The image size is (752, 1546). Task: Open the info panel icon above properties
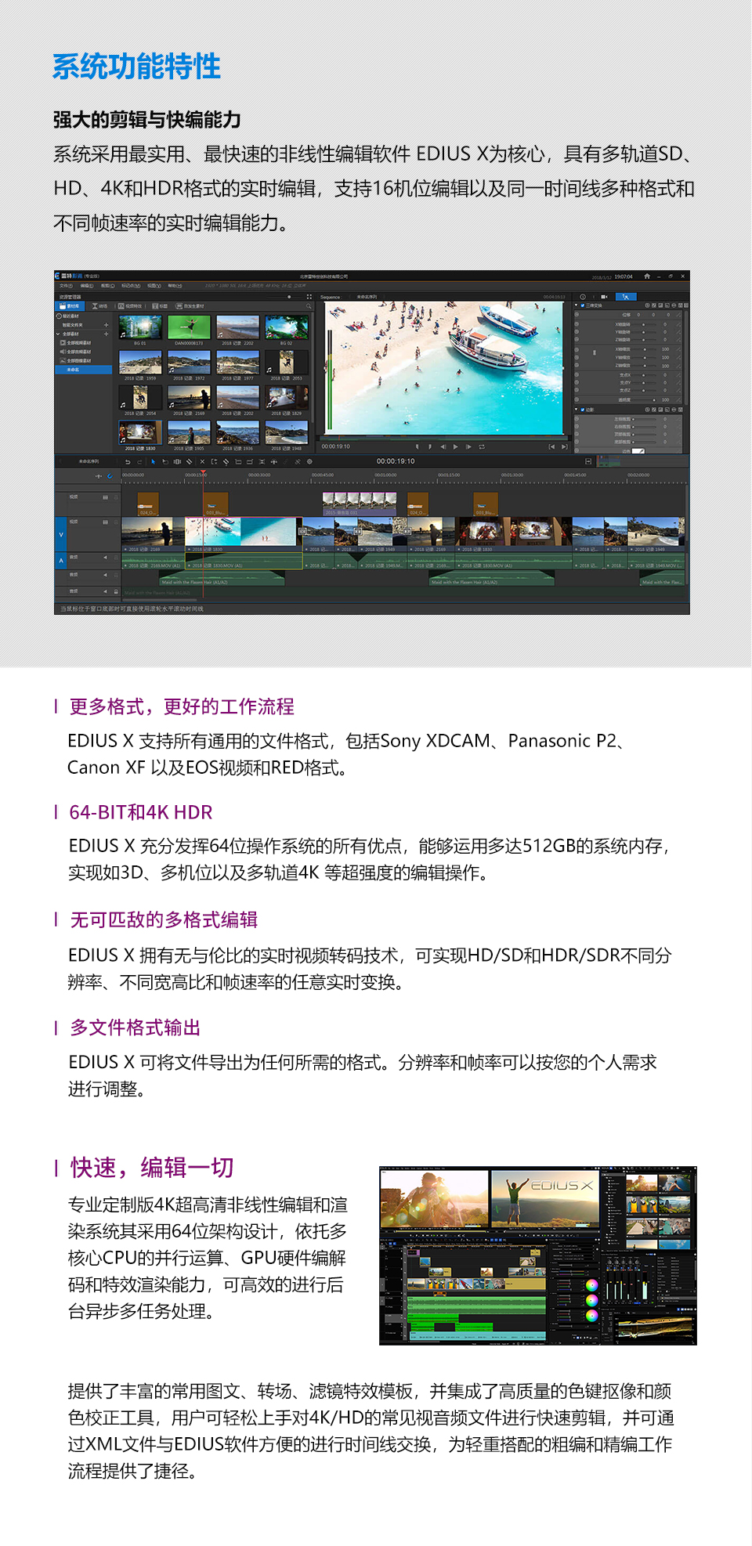pos(582,297)
